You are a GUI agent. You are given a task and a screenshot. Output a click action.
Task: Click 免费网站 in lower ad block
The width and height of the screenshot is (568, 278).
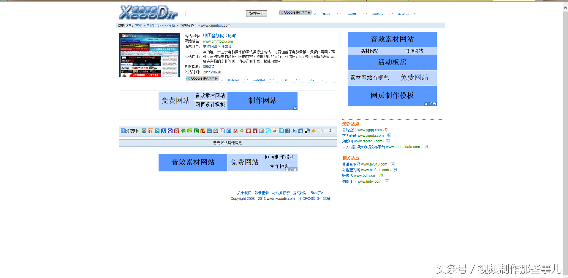(x=244, y=162)
